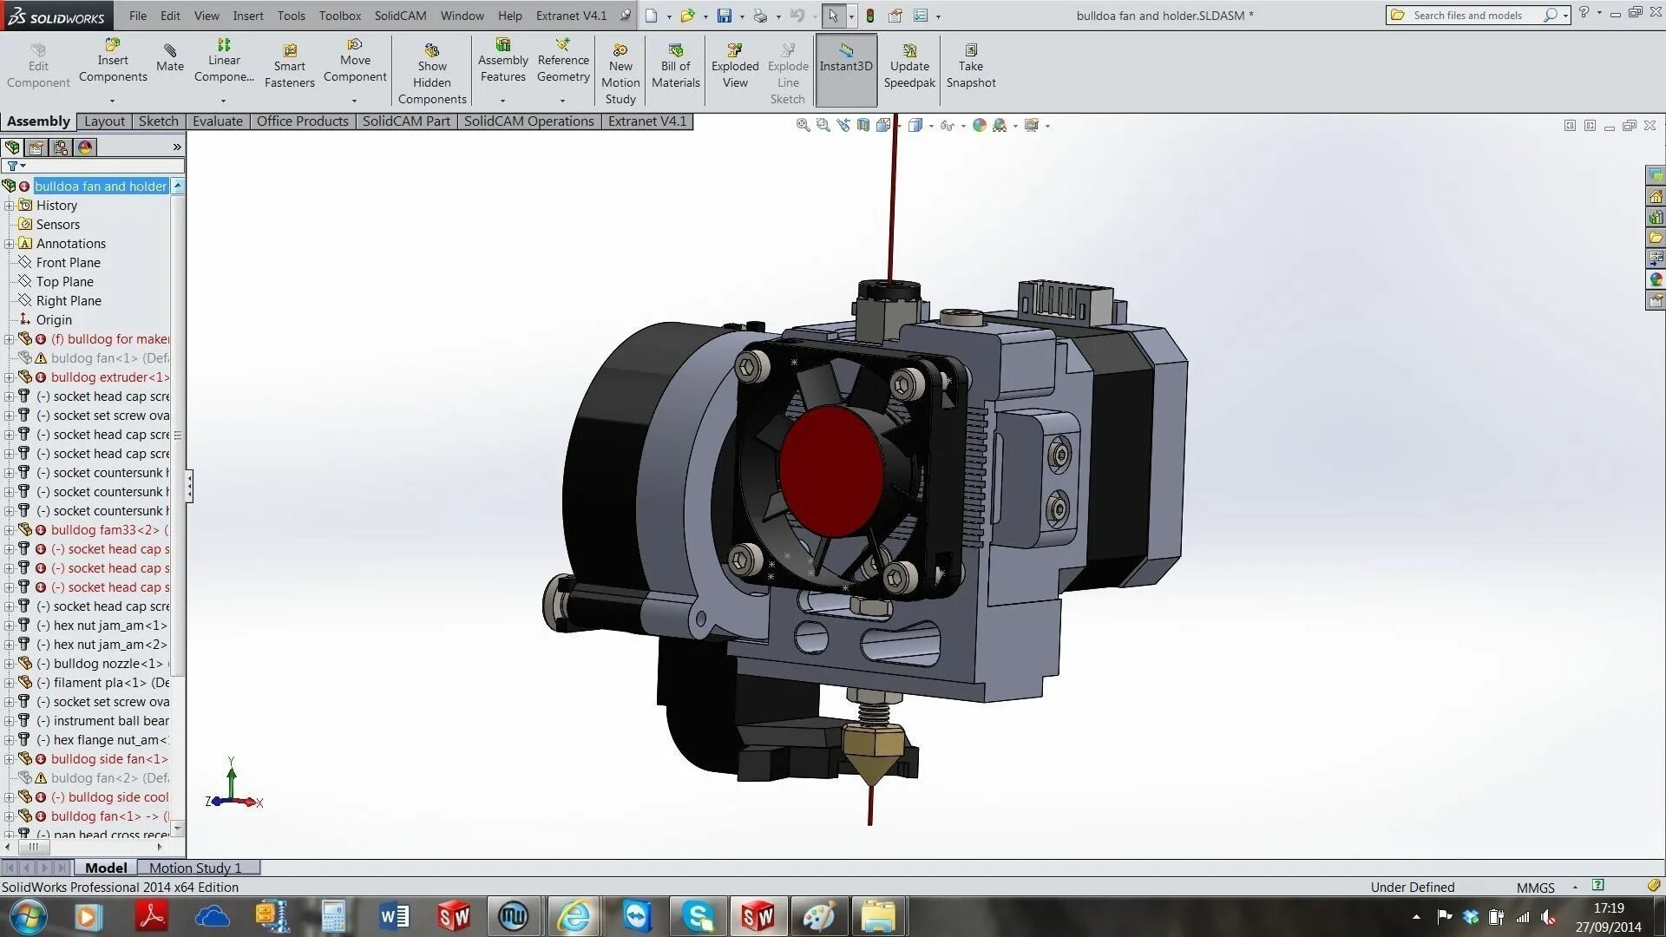
Task: Open Insert Components dropdown arrow
Action: click(x=112, y=101)
